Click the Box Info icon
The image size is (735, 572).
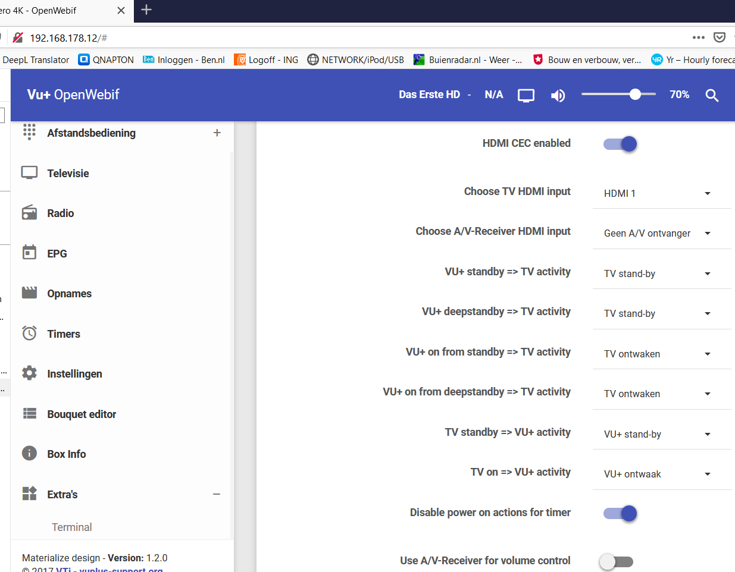click(29, 454)
